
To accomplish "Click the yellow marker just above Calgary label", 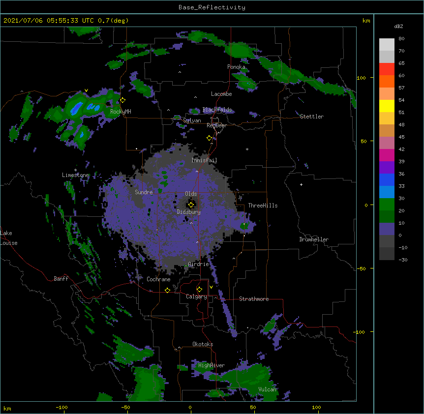I will 199,290.
